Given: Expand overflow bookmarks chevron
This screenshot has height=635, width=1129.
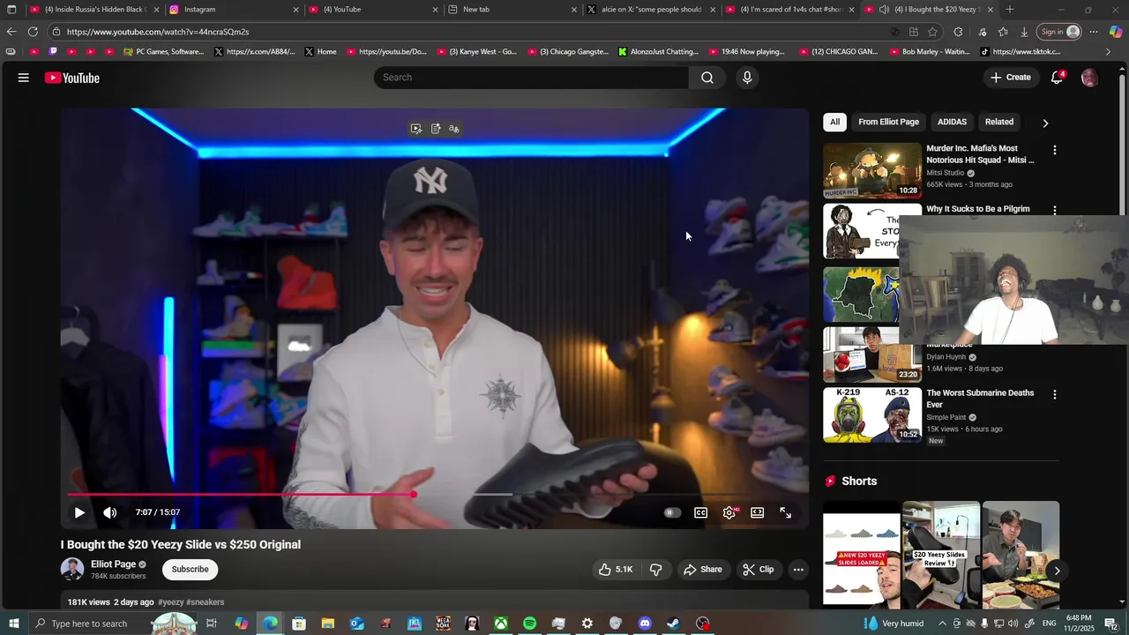Looking at the screenshot, I should point(1109,51).
